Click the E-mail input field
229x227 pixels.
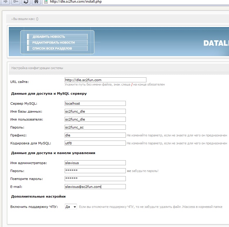pyautogui.click(x=95, y=186)
